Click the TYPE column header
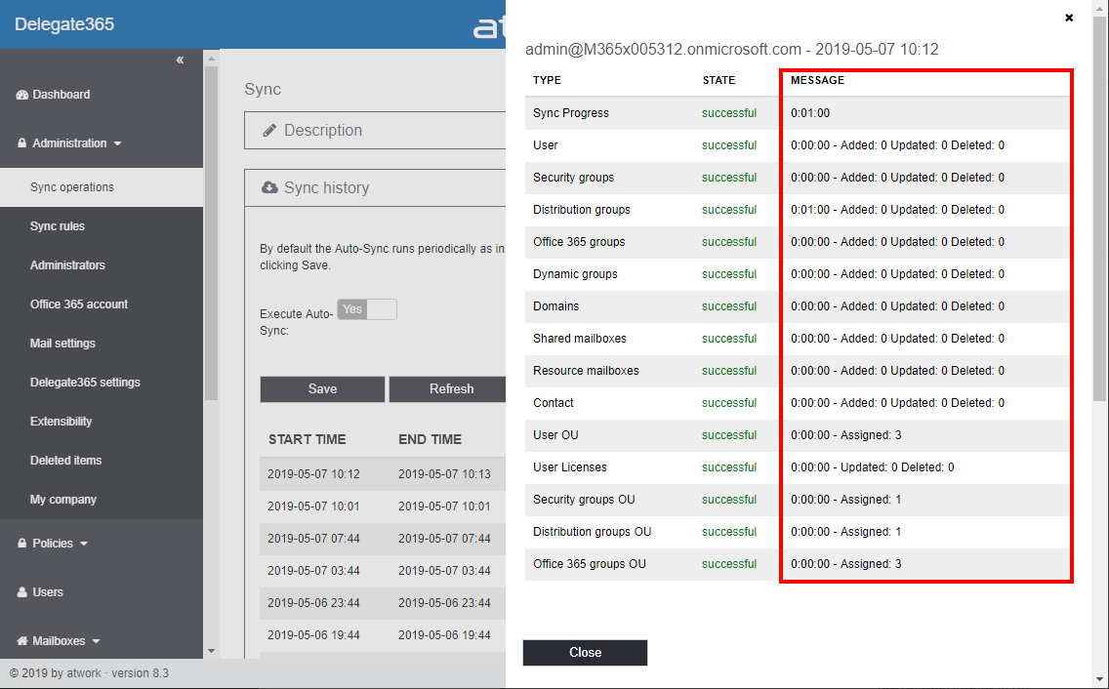This screenshot has height=689, width=1109. (x=547, y=80)
